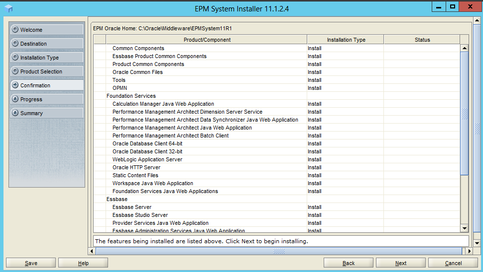Click the outer panel vertical scrollbar thumb
Image resolution: width=483 pixels, height=272 pixels.
[477, 129]
